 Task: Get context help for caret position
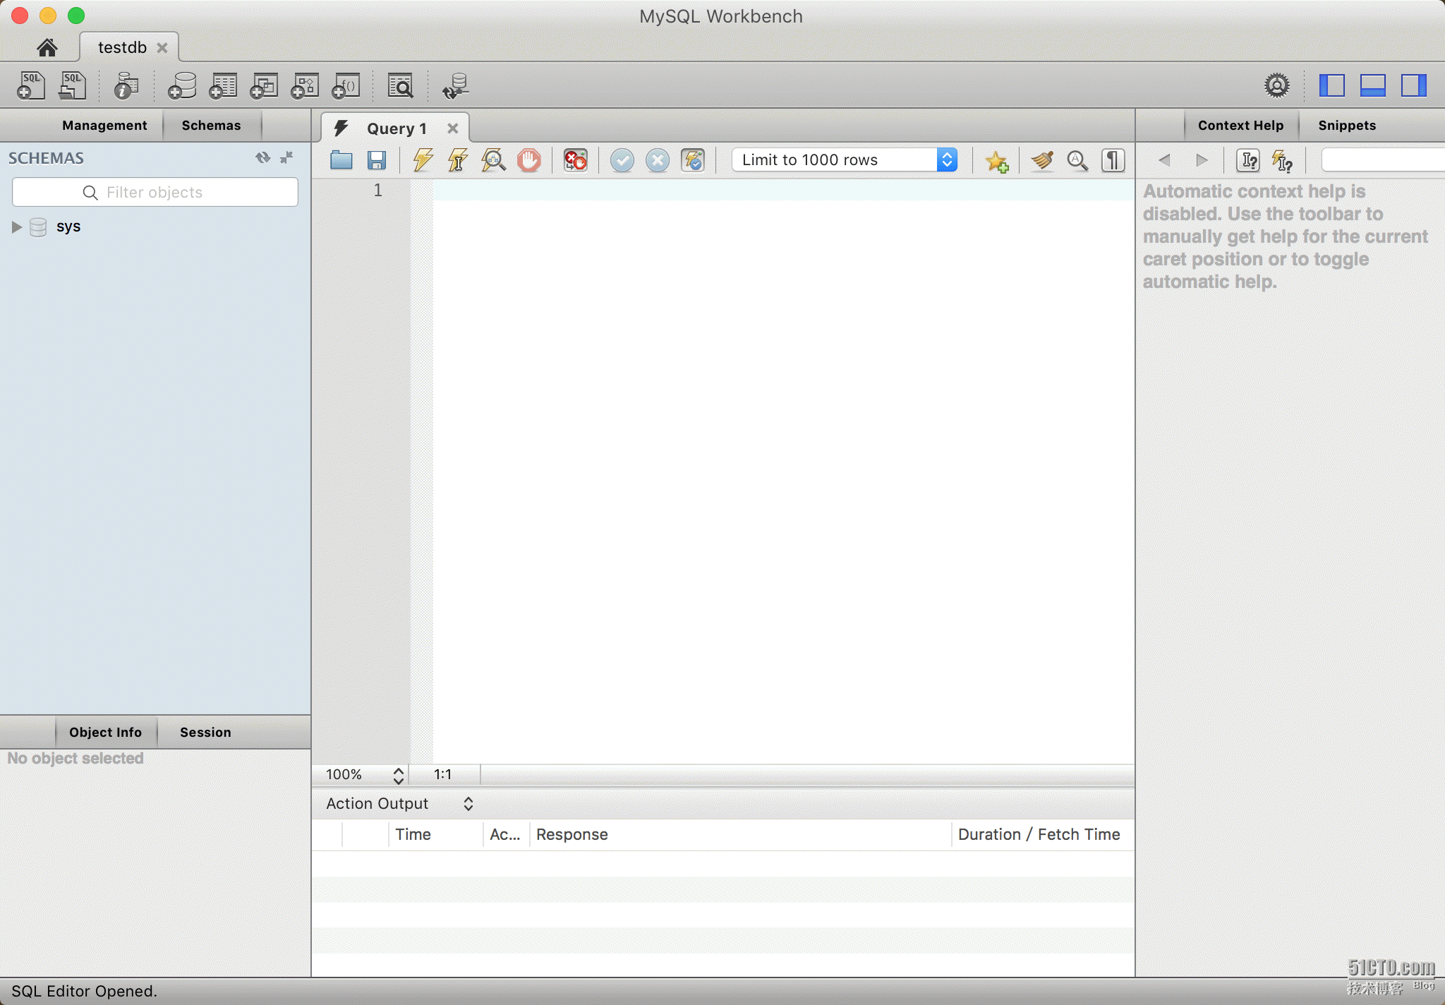point(1248,161)
